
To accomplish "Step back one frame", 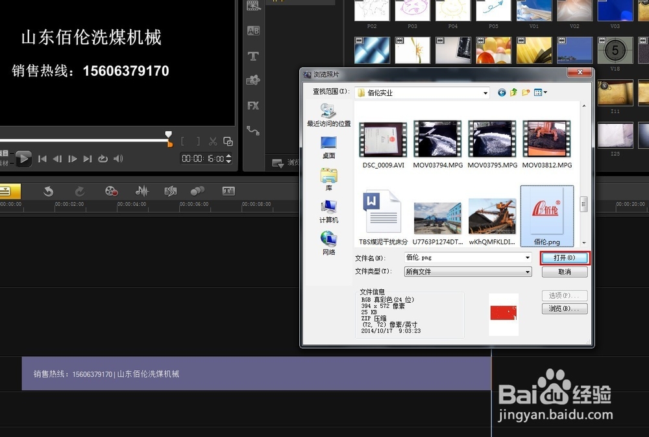I will coord(57,159).
